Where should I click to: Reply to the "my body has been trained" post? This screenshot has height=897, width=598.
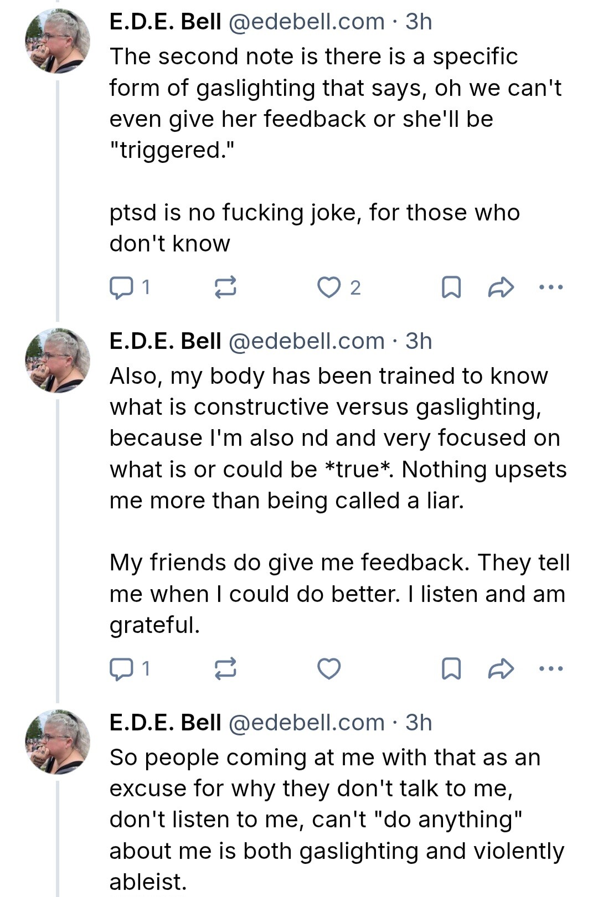[x=121, y=669]
